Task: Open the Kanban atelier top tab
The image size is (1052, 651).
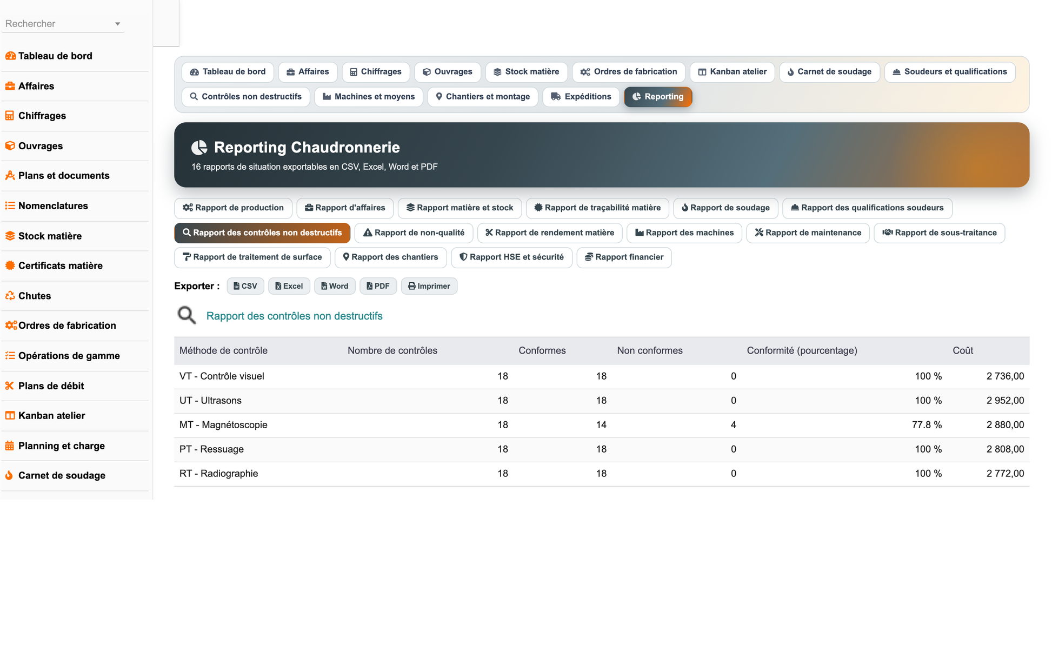Action: coord(733,72)
